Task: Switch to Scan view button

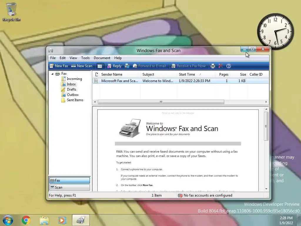Action: pos(69,187)
